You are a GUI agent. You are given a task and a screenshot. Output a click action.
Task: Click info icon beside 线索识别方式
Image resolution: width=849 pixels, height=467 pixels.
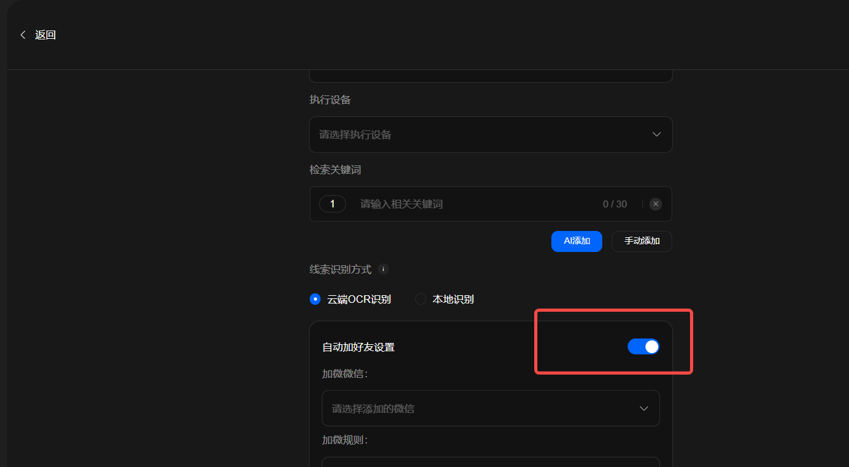(x=383, y=269)
